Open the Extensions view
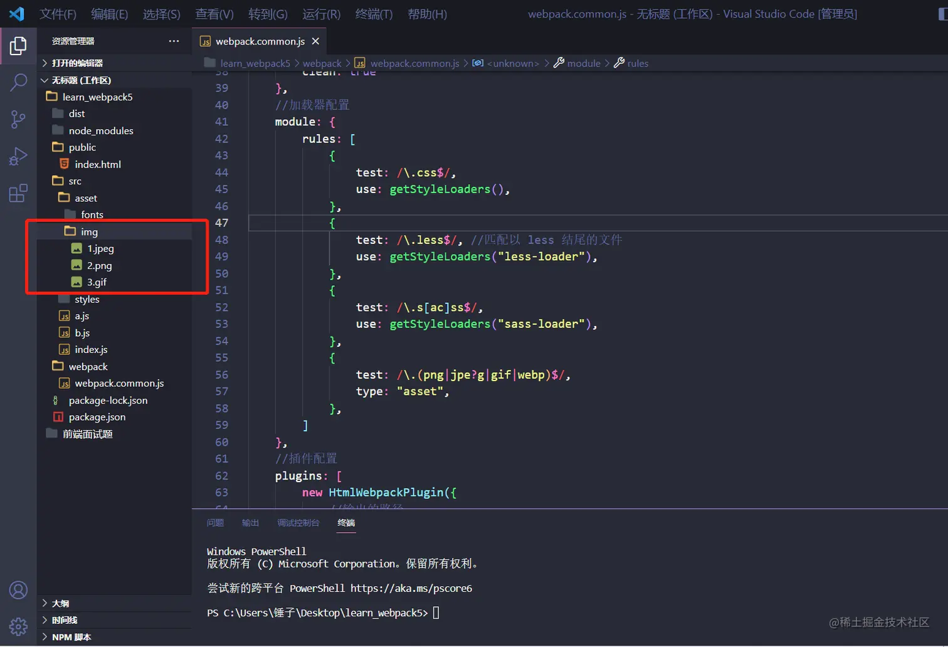Screen dimensions: 948x647 [18, 193]
